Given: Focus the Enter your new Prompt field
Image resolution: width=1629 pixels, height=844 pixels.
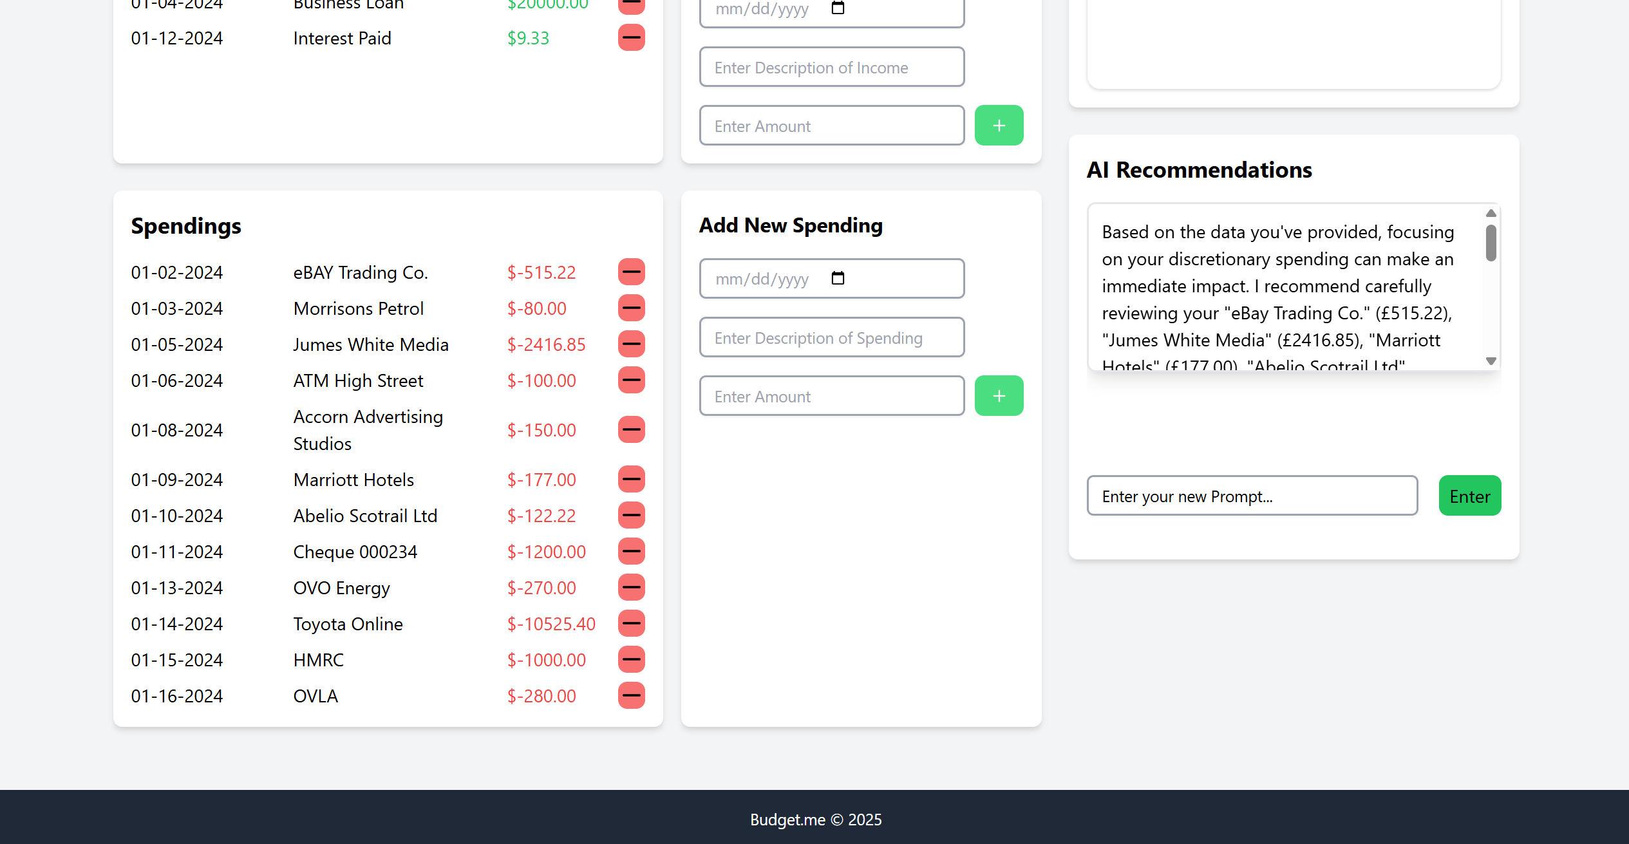Looking at the screenshot, I should pyautogui.click(x=1252, y=496).
